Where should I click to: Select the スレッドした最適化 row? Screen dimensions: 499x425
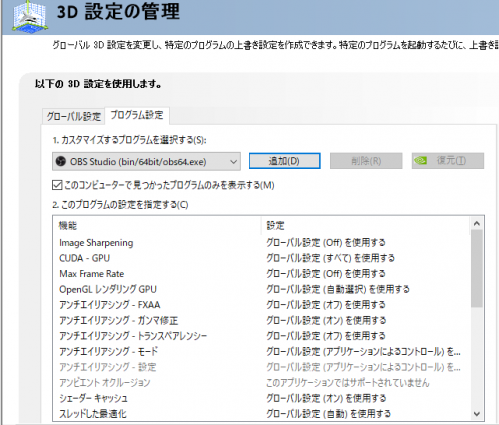click(261, 414)
